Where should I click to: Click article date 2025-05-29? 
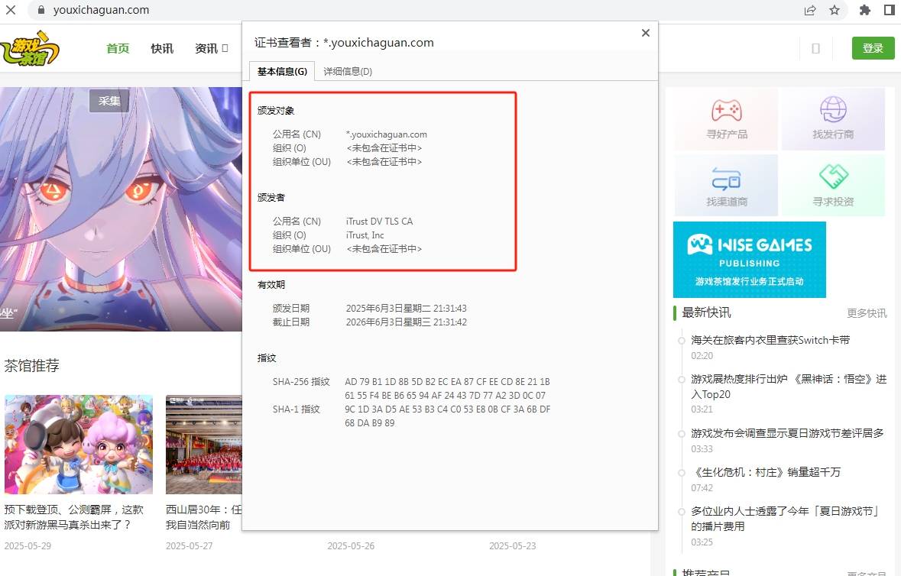tap(28, 545)
